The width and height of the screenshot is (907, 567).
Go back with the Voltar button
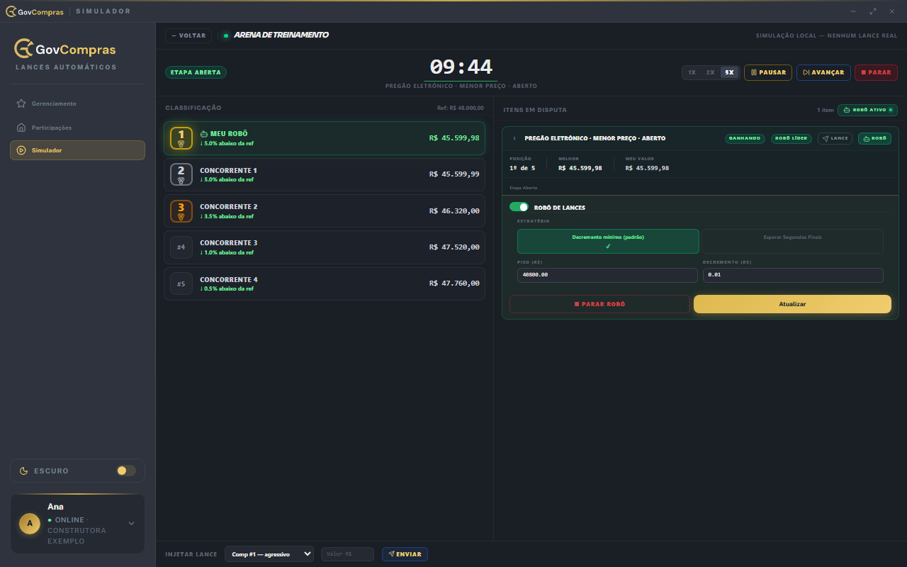188,35
